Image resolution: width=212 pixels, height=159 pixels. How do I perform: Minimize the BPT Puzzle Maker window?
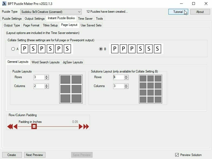click(181, 4)
